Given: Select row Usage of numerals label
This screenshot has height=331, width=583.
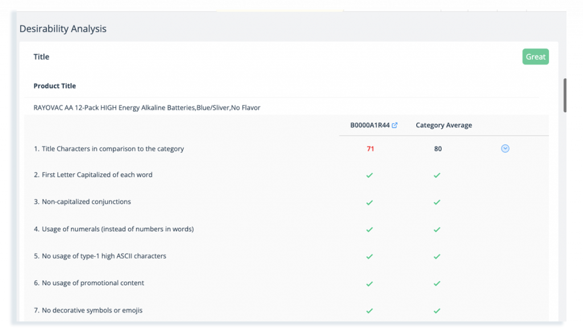Looking at the screenshot, I should click(x=114, y=229).
